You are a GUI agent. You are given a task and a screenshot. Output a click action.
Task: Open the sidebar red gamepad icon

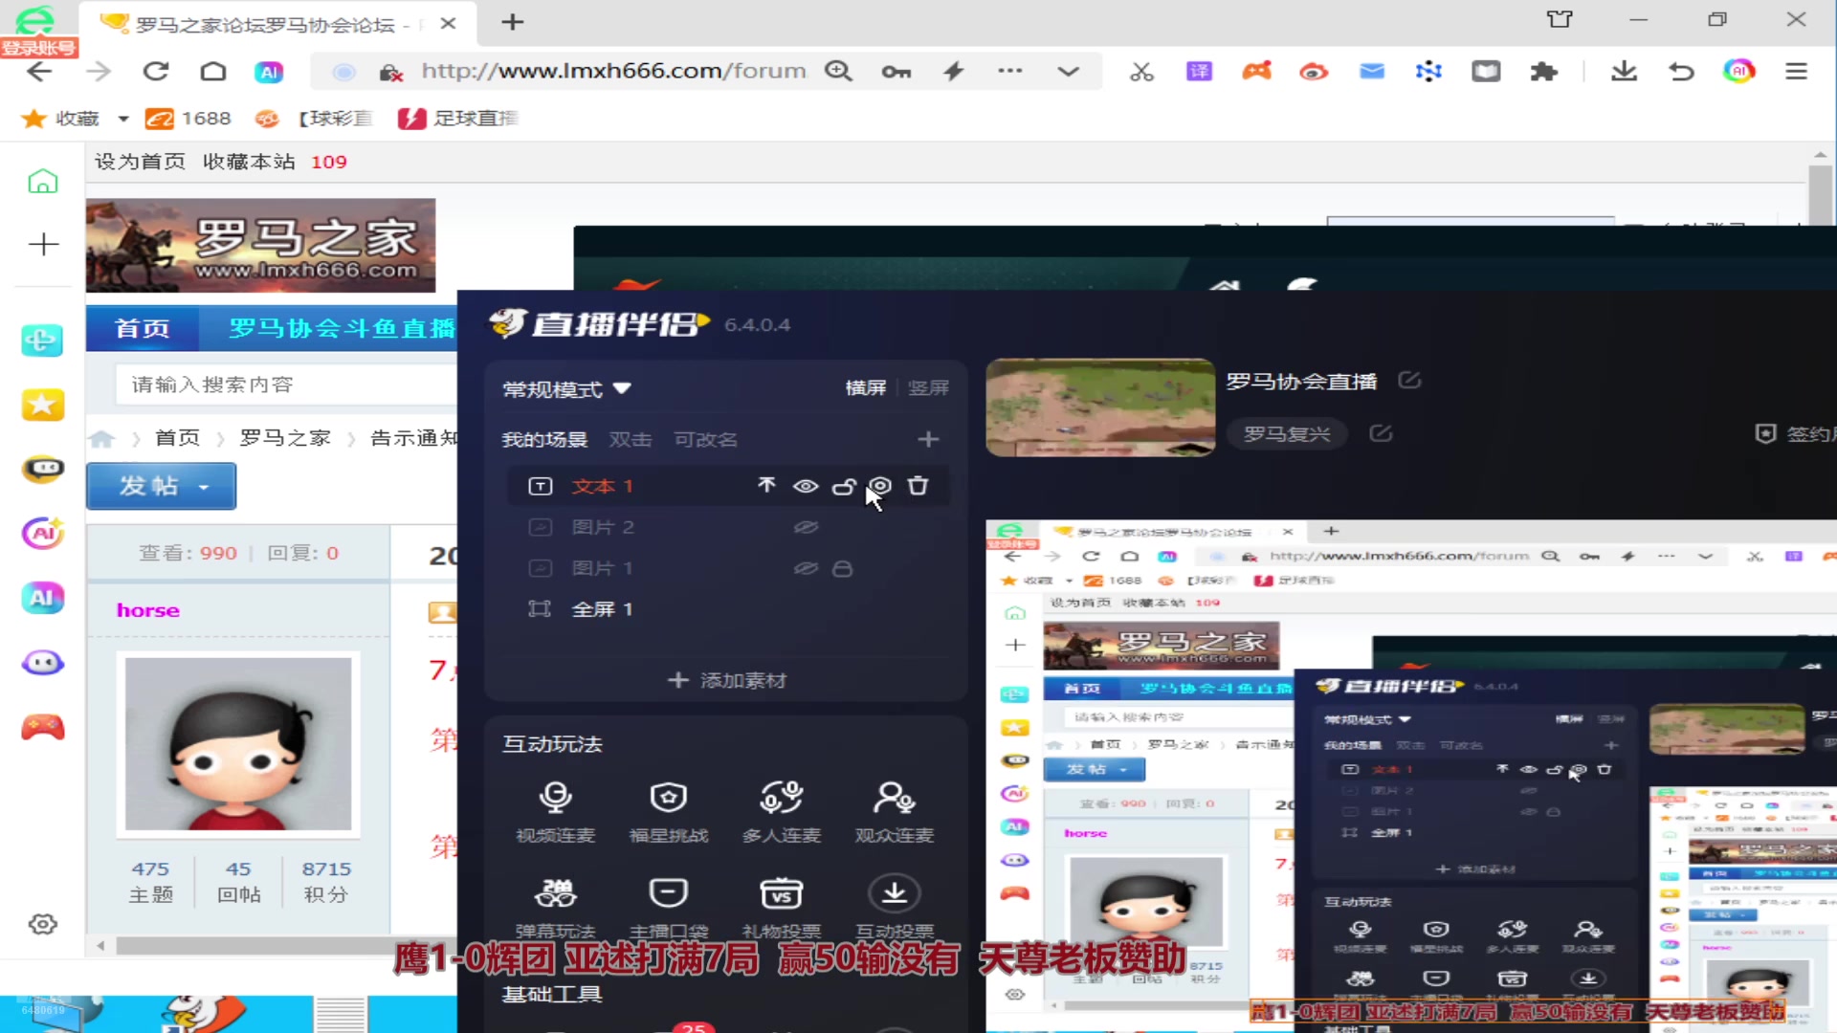(43, 728)
